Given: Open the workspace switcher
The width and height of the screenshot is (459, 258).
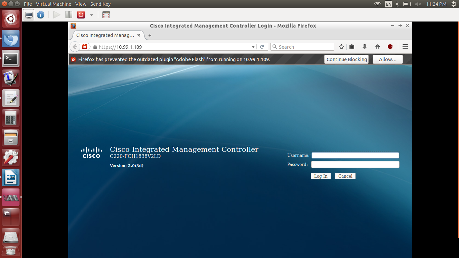Looking at the screenshot, I should (x=11, y=217).
